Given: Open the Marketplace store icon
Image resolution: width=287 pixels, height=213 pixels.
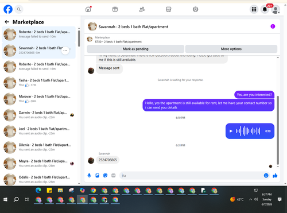Looking at the screenshot, I should click(x=169, y=9).
